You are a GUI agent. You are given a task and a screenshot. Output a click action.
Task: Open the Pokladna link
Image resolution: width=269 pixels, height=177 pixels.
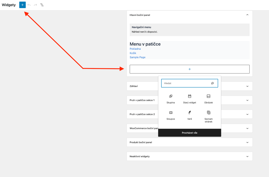(135, 49)
